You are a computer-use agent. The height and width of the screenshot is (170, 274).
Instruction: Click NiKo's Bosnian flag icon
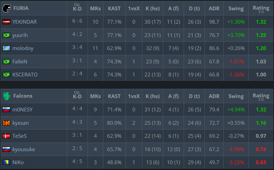point(6,162)
